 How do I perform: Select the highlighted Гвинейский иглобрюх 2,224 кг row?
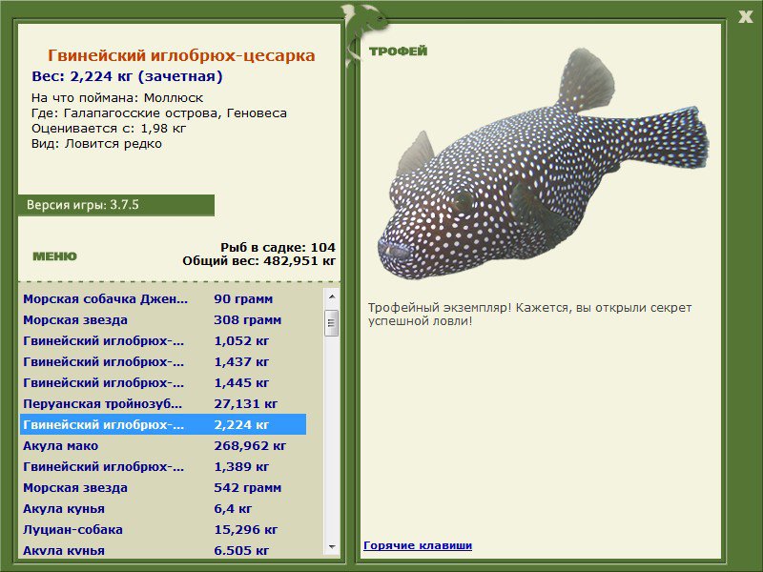163,424
